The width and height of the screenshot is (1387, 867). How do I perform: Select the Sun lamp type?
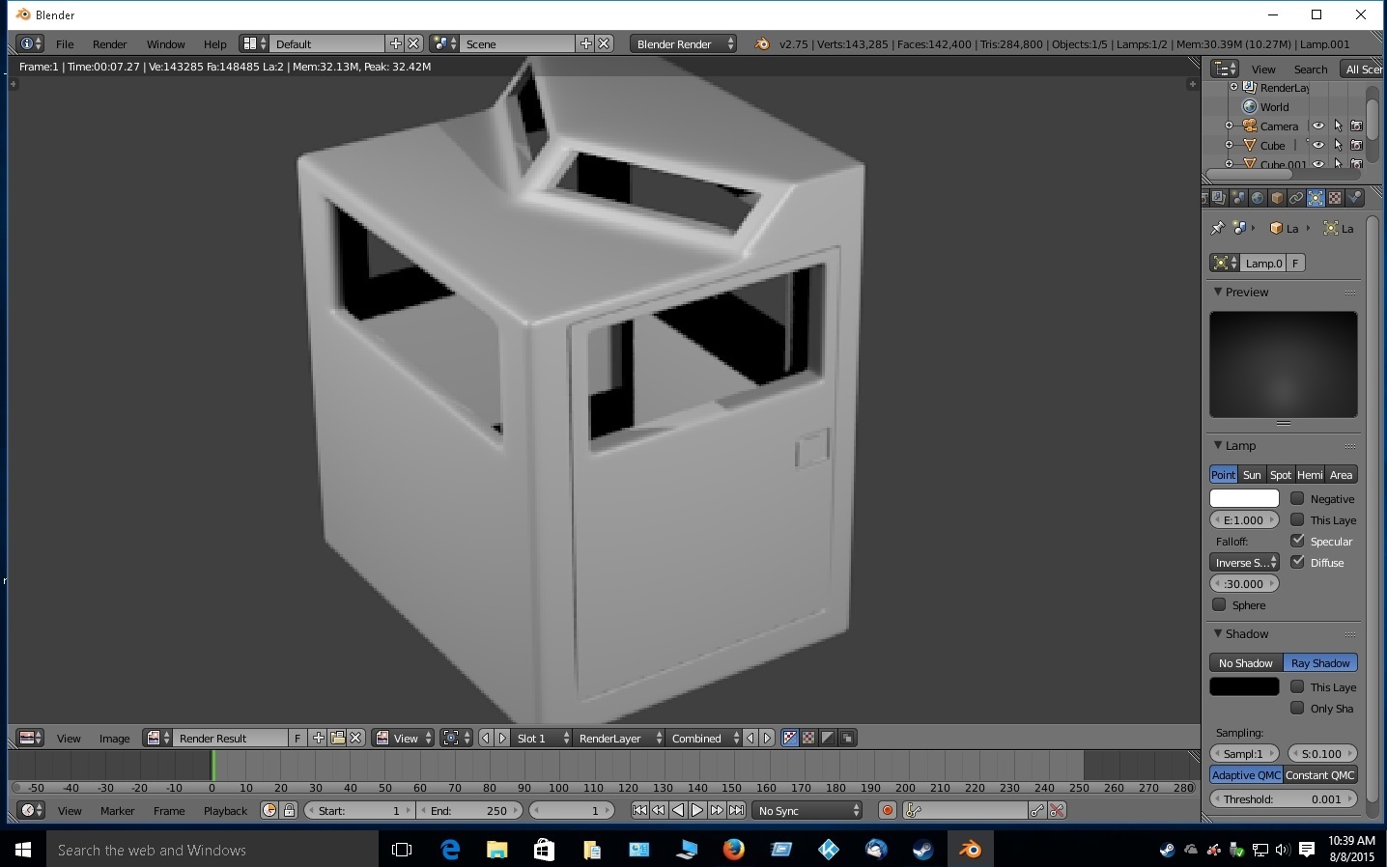[1252, 475]
